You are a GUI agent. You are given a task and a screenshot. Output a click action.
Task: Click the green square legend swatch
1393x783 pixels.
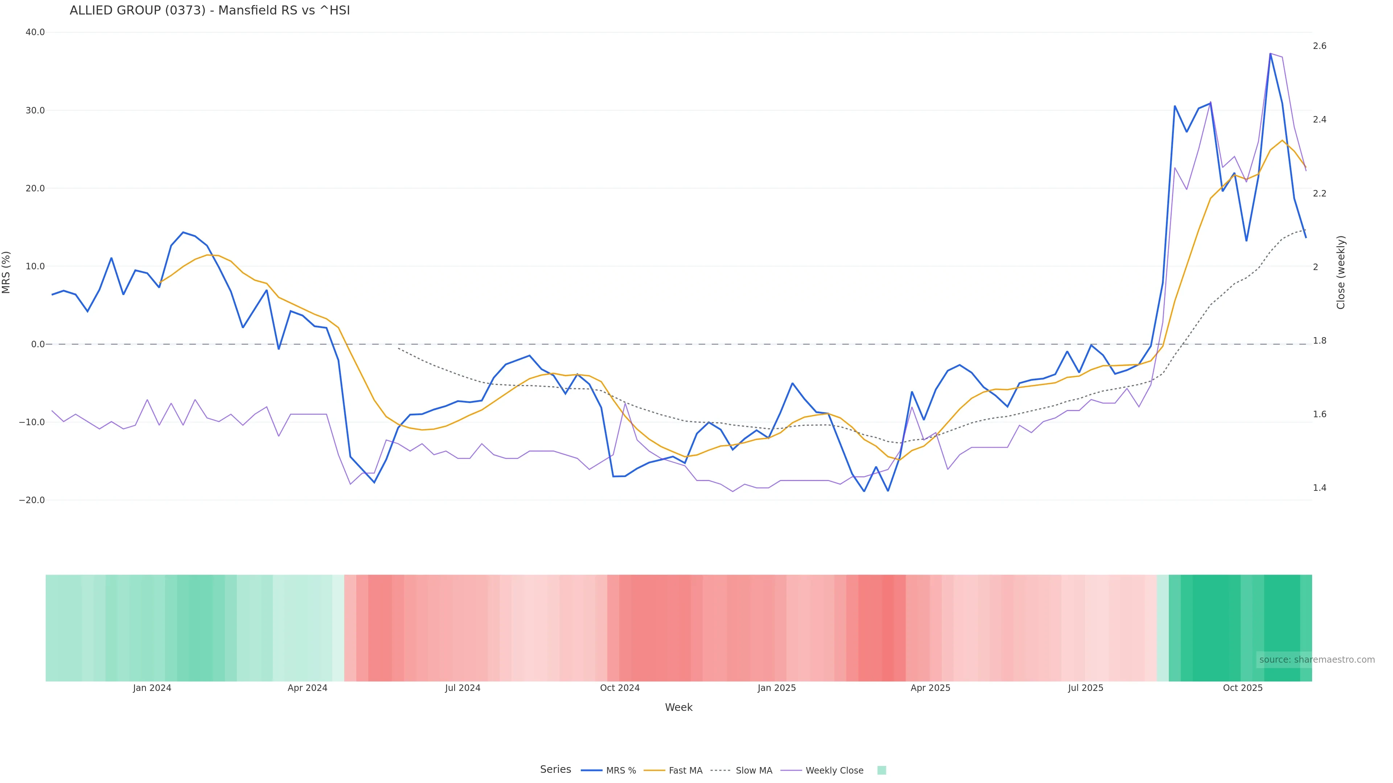click(882, 770)
